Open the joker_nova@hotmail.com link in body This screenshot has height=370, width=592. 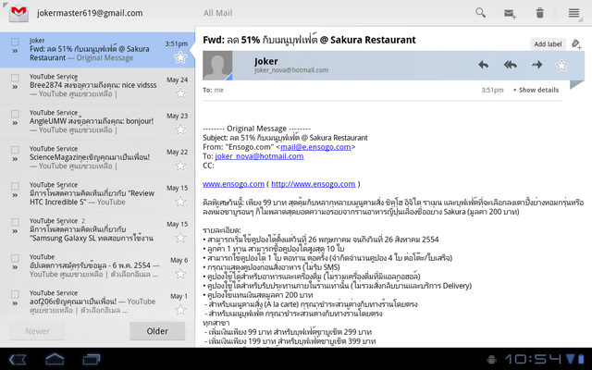[259, 156]
